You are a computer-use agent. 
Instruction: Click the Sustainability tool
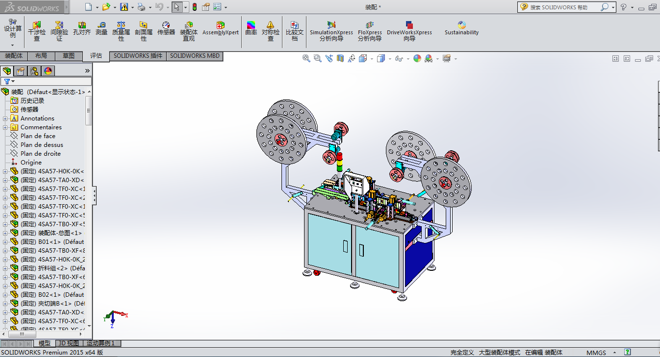point(461,29)
